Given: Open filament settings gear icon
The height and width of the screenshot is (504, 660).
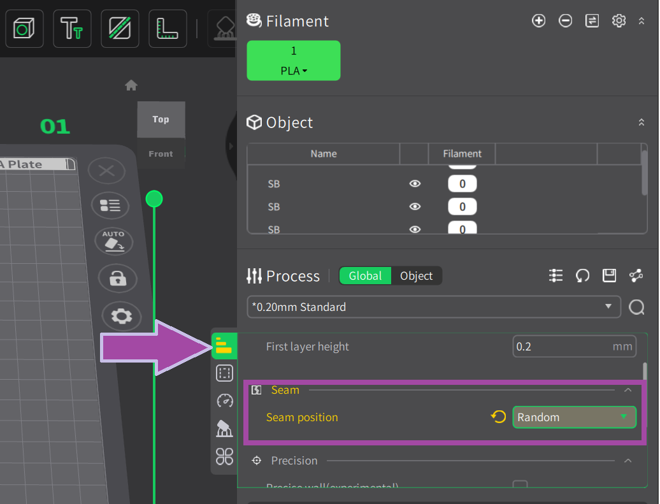Looking at the screenshot, I should click(x=619, y=21).
